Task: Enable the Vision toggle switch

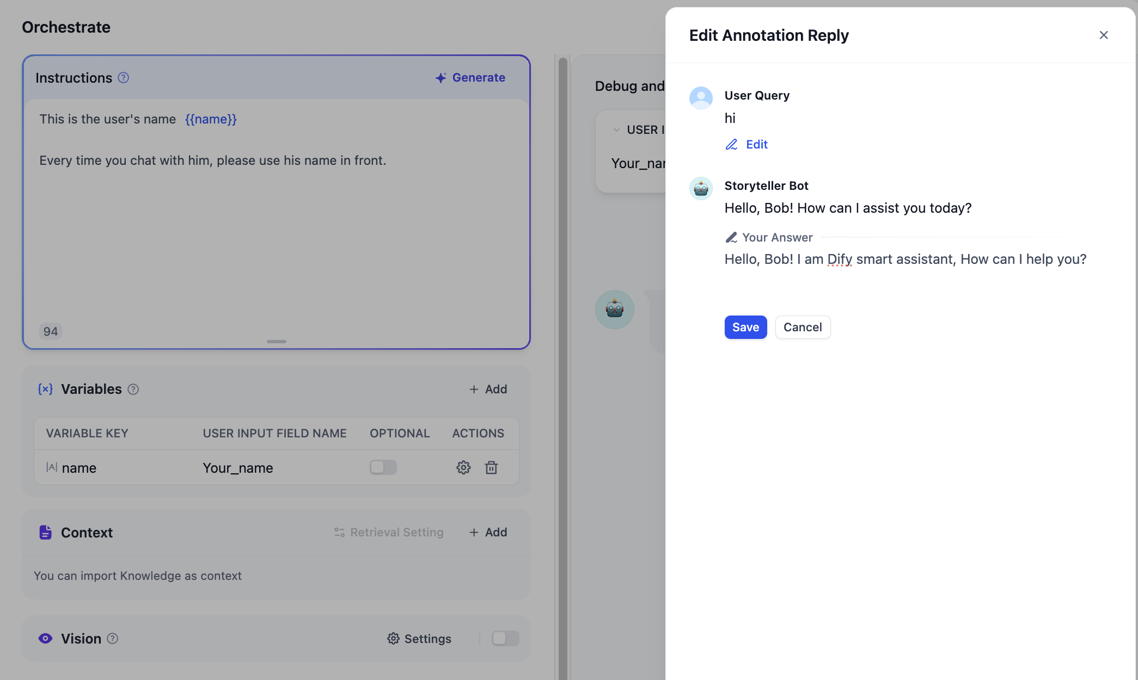Action: click(505, 638)
